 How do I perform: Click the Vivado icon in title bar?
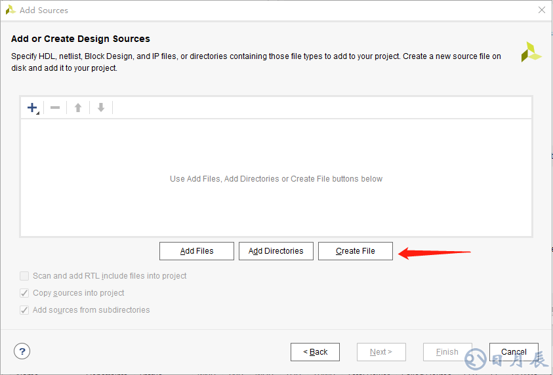(x=10, y=10)
